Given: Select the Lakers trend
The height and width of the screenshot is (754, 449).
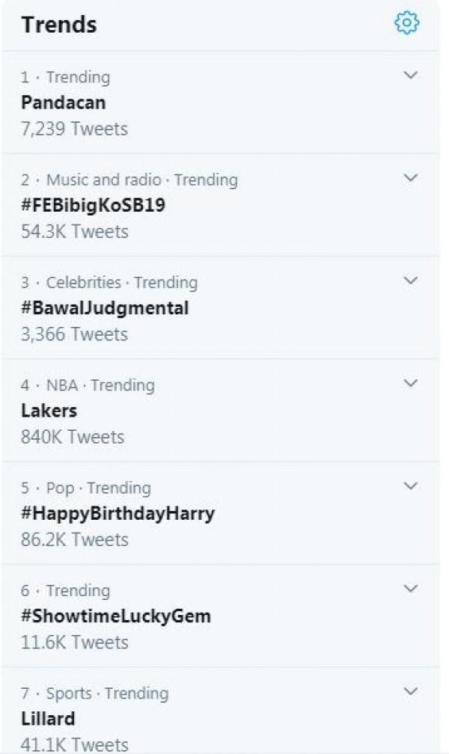Looking at the screenshot, I should pos(49,410).
